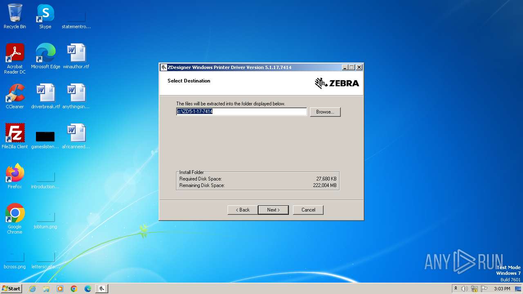The width and height of the screenshot is (523, 294).
Task: Open the Recycle Bin desktop icon
Action: (15, 16)
